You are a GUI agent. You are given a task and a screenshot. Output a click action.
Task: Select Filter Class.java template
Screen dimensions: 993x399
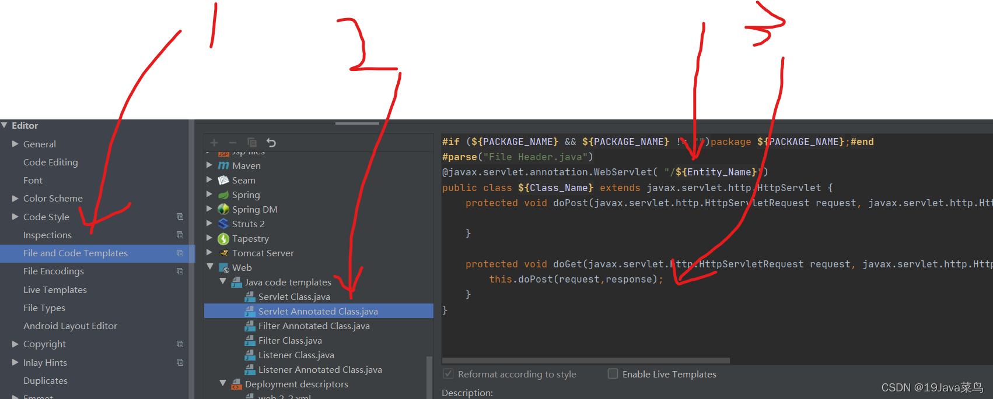tap(290, 341)
